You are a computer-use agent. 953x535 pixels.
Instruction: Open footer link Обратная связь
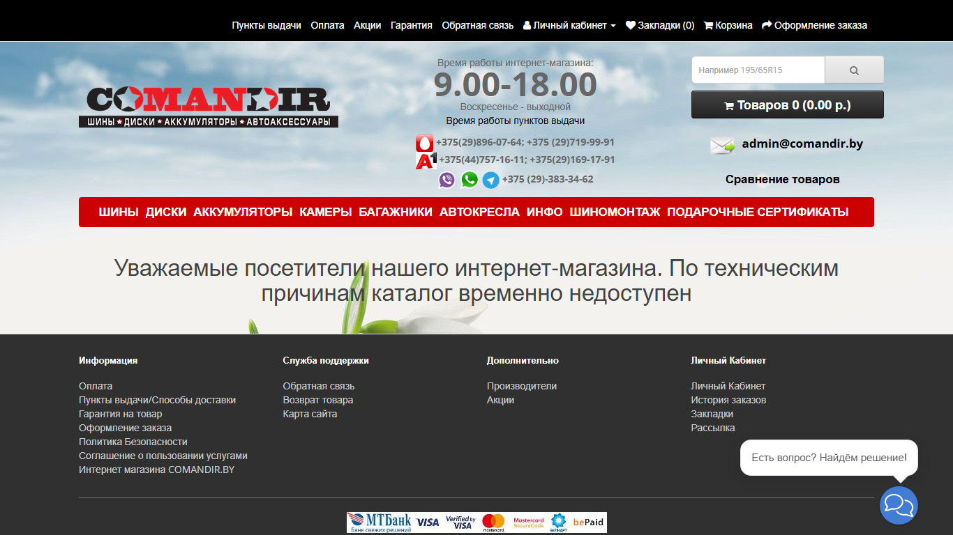point(319,386)
